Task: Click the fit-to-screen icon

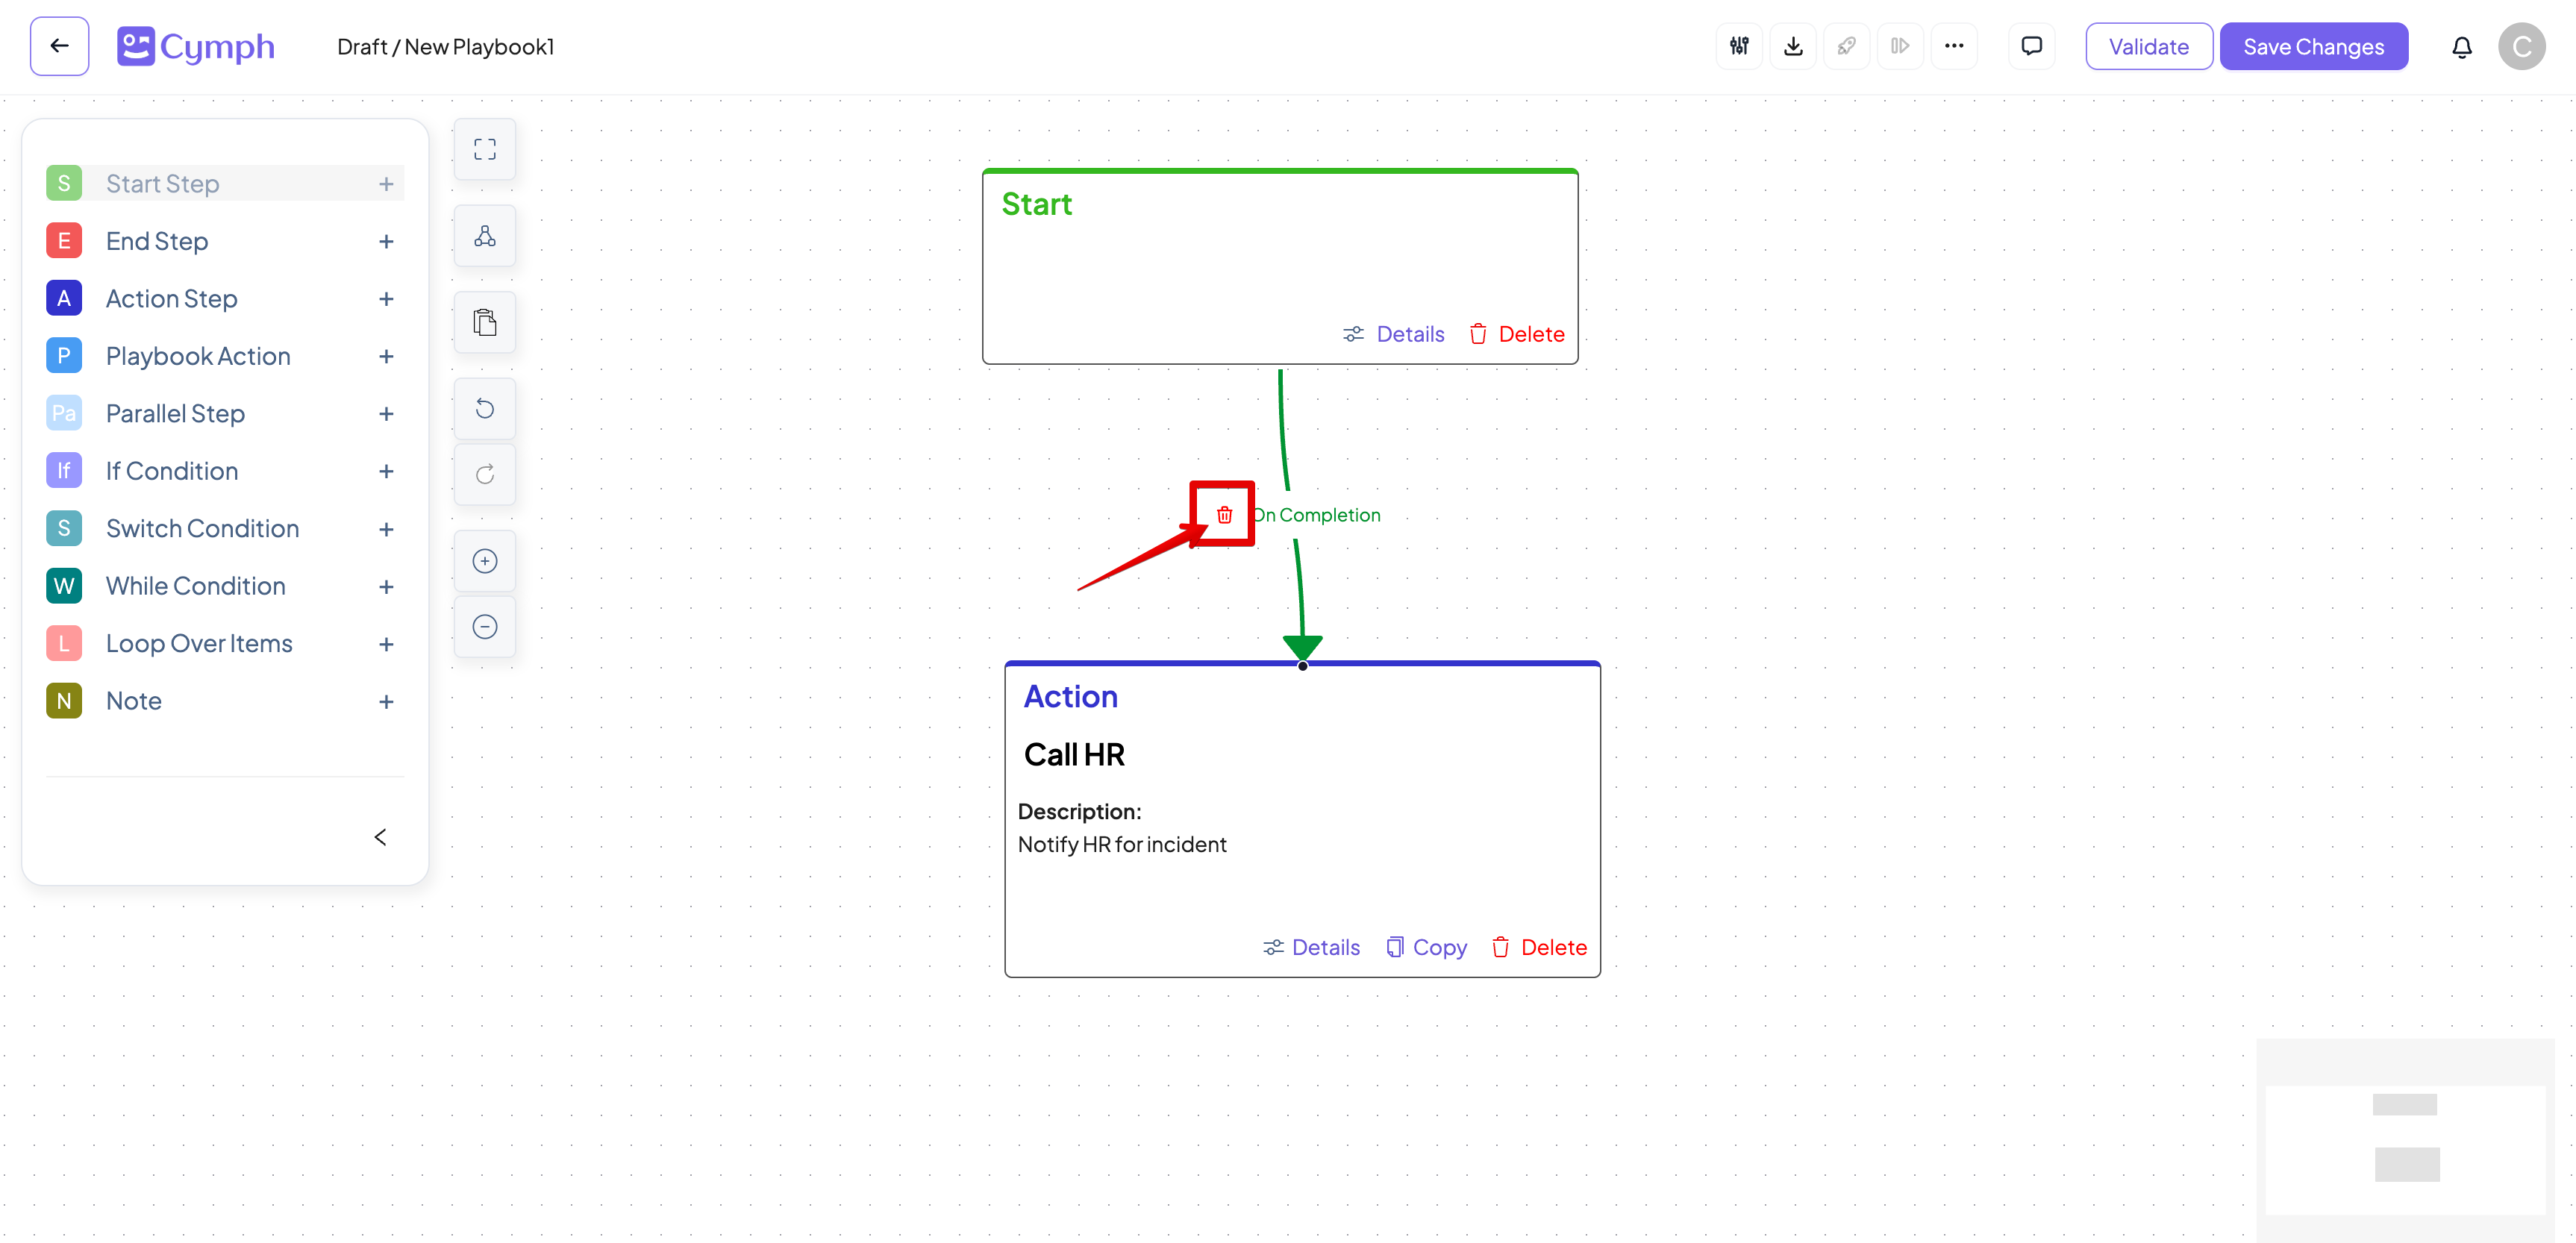Action: (485, 149)
